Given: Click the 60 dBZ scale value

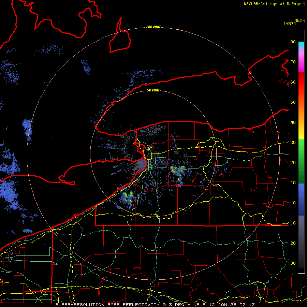Looking at the screenshot, I should point(293,82).
